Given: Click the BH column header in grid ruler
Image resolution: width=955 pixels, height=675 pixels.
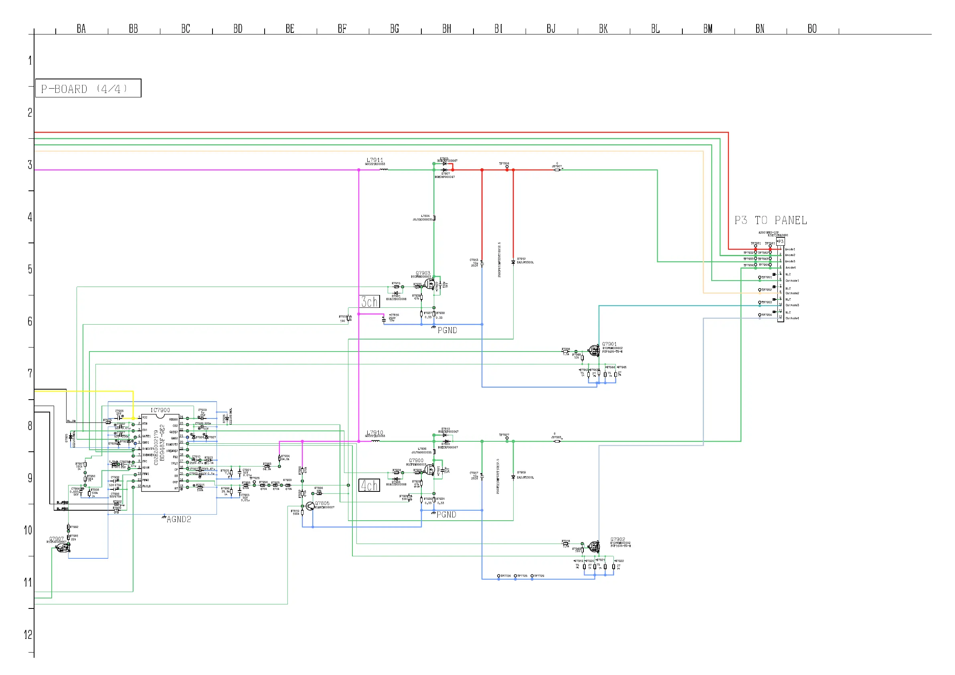Looking at the screenshot, I should 447,29.
